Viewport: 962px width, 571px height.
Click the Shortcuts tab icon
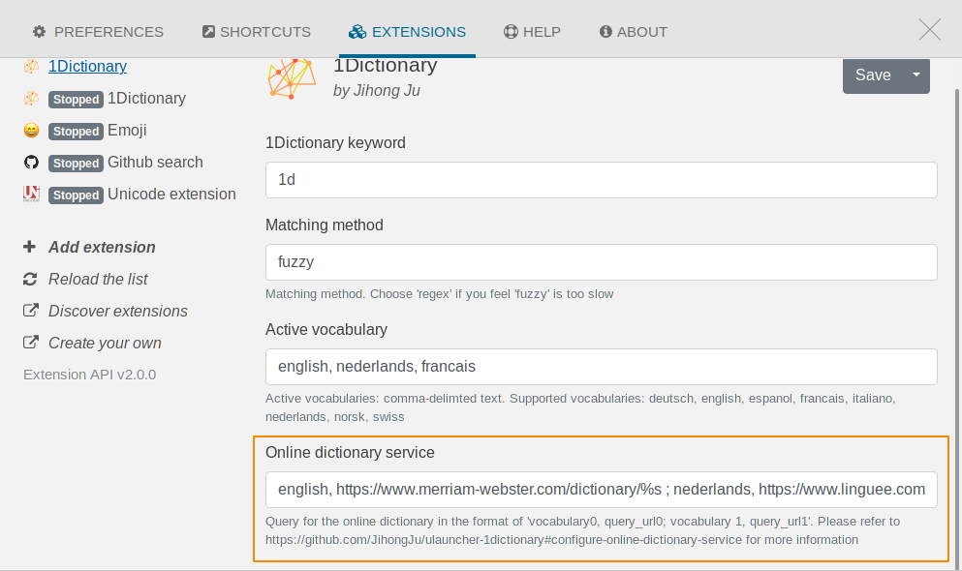(x=208, y=31)
